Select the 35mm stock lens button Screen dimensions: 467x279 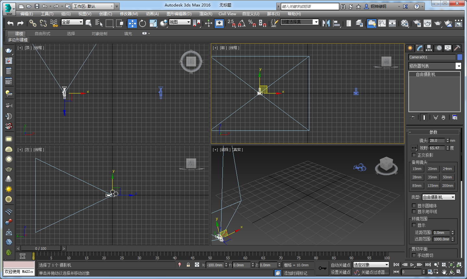click(x=432, y=177)
